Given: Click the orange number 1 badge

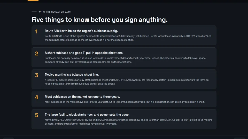Looking at the screenshot, I should pos(36,31).
